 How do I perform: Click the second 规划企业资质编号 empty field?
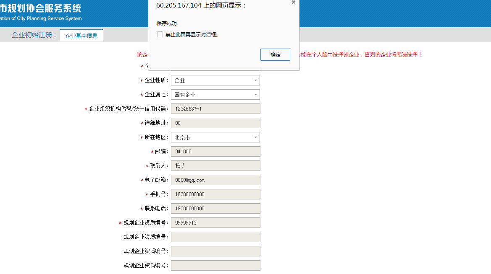point(215,237)
